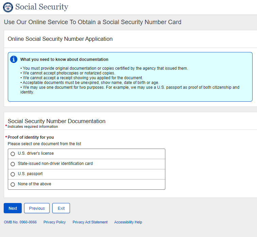Choose State-issued non-driver identification card option
Screen dimensions: 257x237
click(x=13, y=164)
